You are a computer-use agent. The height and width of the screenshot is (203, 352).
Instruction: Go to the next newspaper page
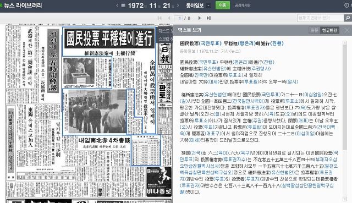199,18
